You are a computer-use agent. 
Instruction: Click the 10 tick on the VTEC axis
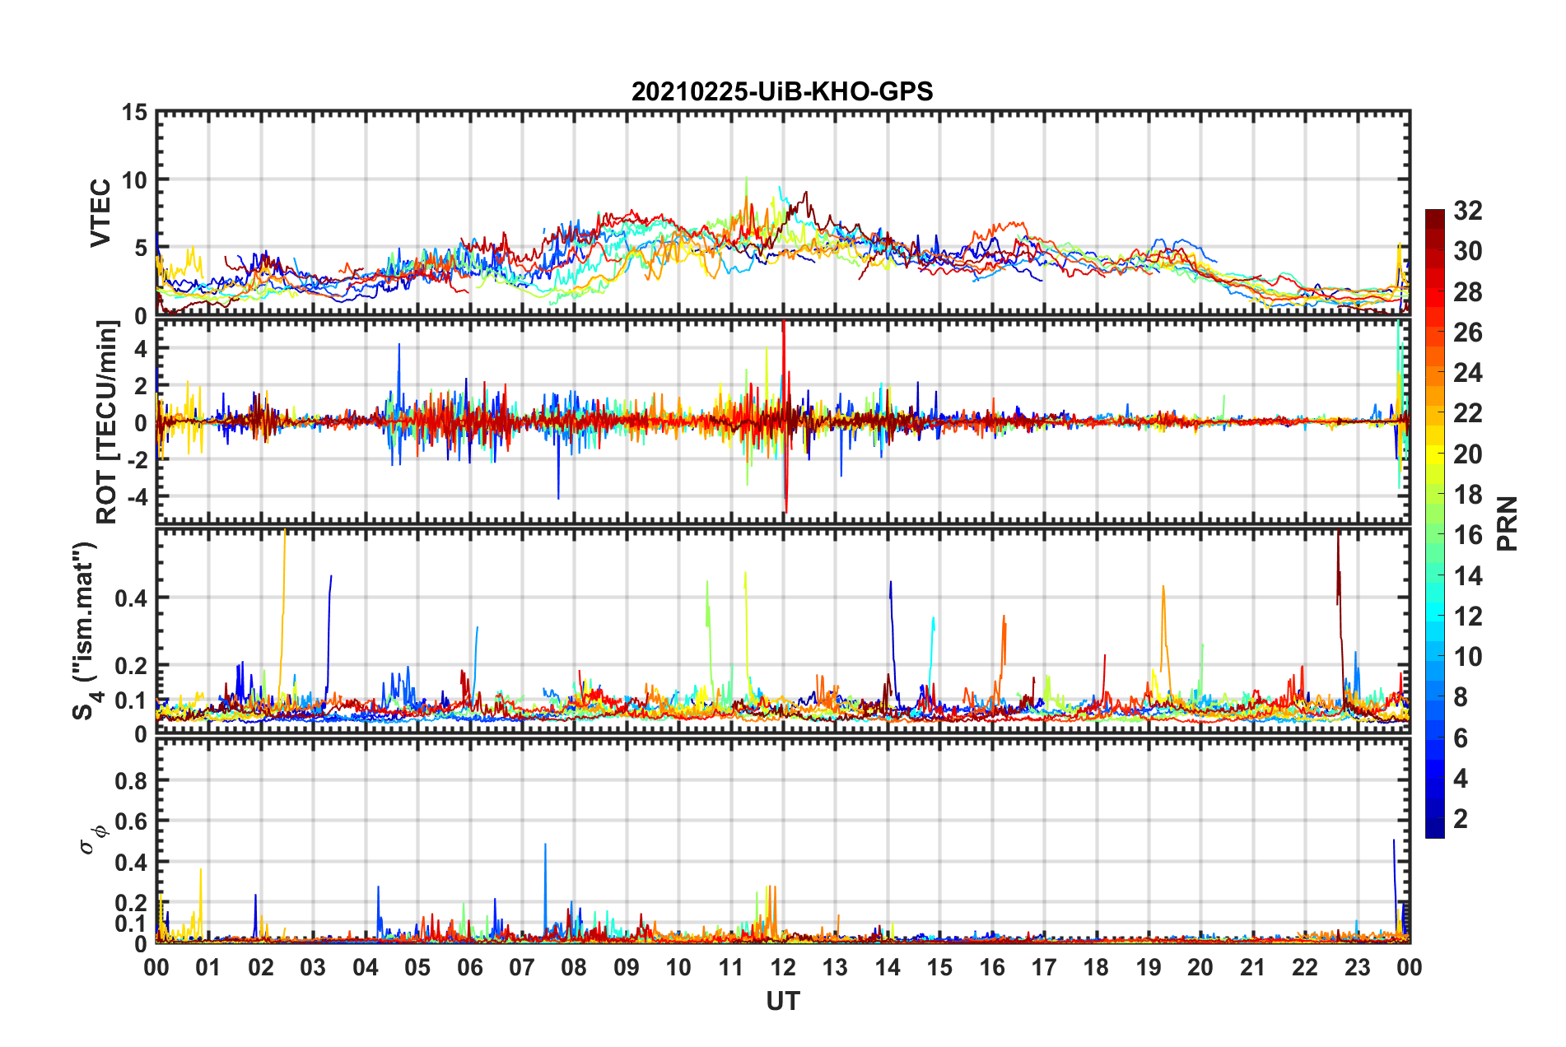coord(135,179)
